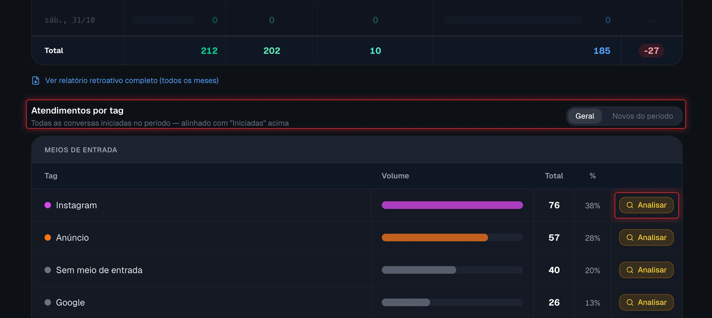Click the Instagram tag name
This screenshot has width=712, height=318.
[x=76, y=205]
